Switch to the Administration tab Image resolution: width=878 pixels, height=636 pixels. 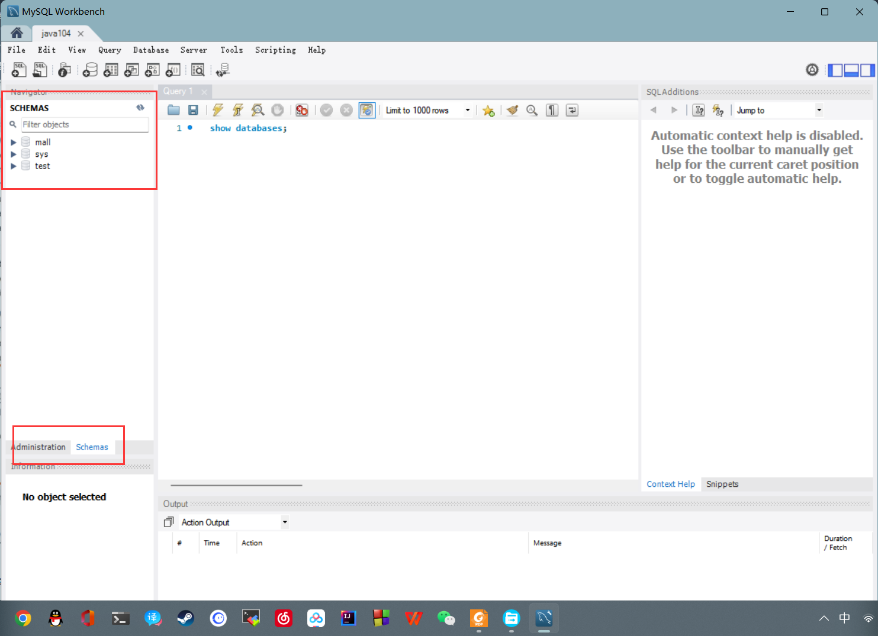coord(38,447)
